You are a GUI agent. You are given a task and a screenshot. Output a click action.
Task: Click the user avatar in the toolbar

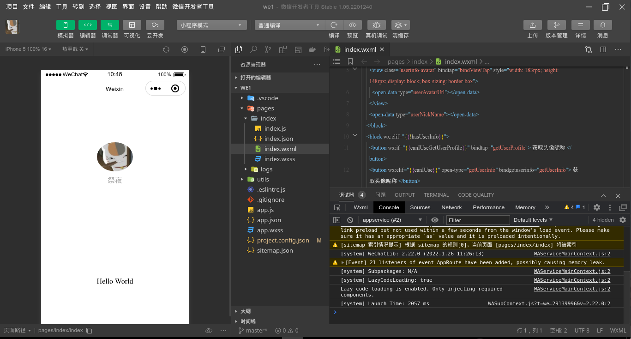click(12, 27)
